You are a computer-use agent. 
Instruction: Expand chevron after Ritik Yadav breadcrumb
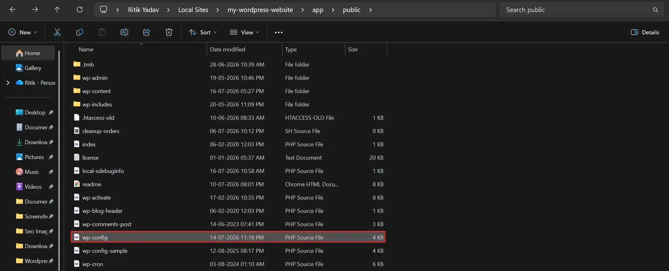click(168, 10)
